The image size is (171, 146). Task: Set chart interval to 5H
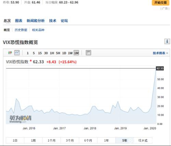click(x=58, y=53)
